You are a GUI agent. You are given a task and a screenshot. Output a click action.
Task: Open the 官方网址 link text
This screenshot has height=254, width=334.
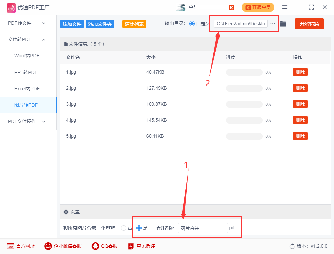click(25, 246)
